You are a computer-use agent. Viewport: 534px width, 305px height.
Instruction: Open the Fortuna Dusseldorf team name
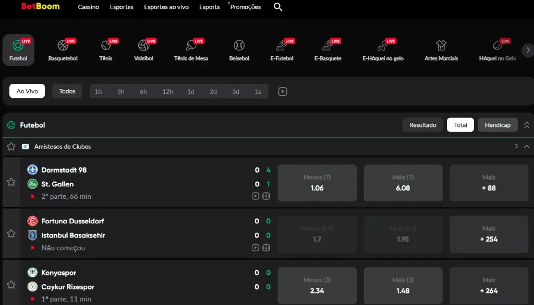[72, 221]
